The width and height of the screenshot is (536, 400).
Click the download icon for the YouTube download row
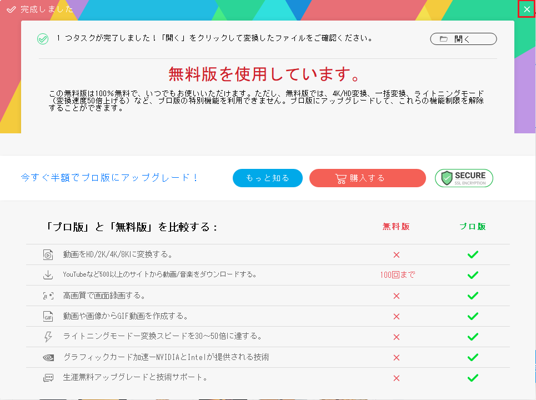pyautogui.click(x=47, y=275)
